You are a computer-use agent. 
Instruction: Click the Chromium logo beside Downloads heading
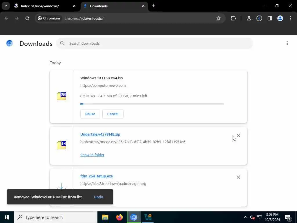click(10, 44)
